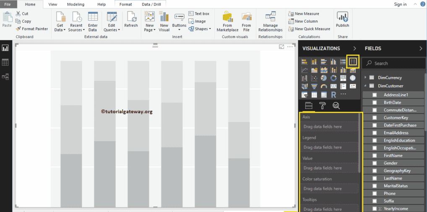Click the Publish button

[x=342, y=20]
